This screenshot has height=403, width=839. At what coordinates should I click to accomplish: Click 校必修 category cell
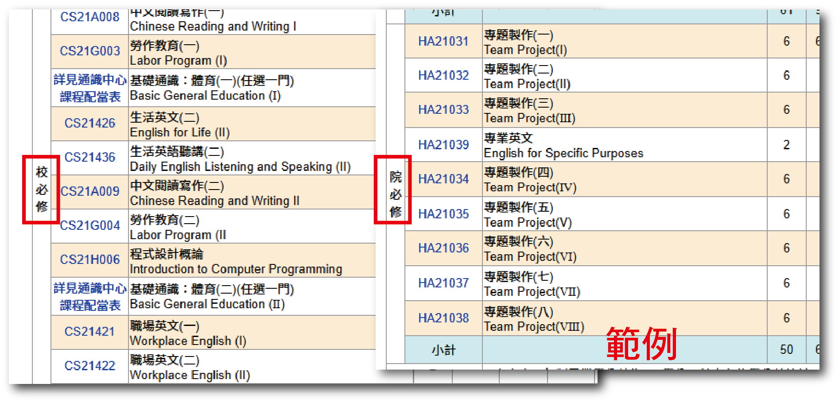coord(42,189)
